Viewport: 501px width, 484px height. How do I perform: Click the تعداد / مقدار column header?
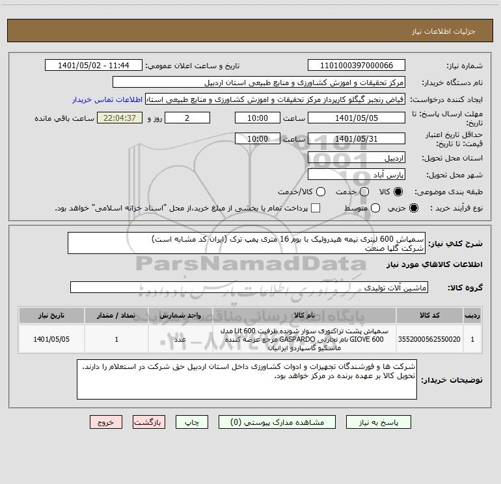116,315
